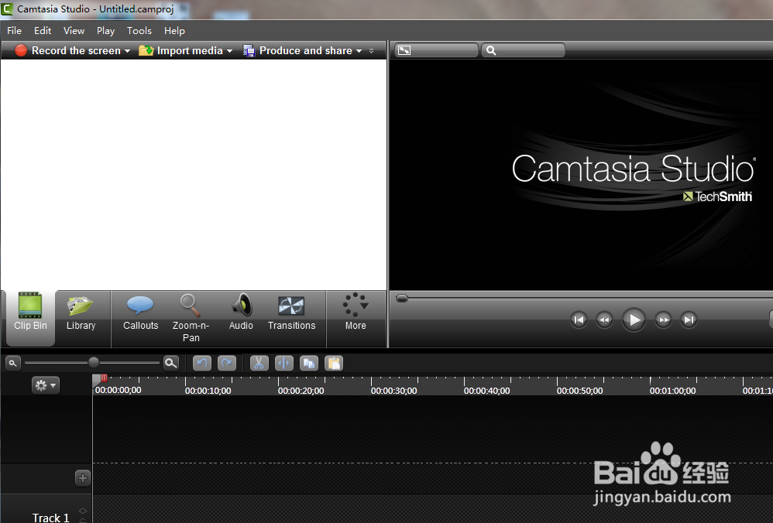Click Record the screen button
Image resolution: width=773 pixels, height=523 pixels.
(x=67, y=51)
